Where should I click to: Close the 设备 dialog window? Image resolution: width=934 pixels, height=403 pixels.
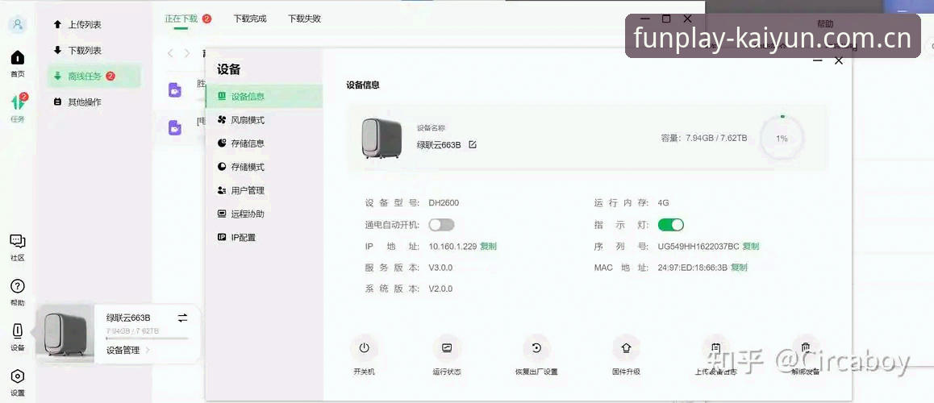[x=839, y=60]
